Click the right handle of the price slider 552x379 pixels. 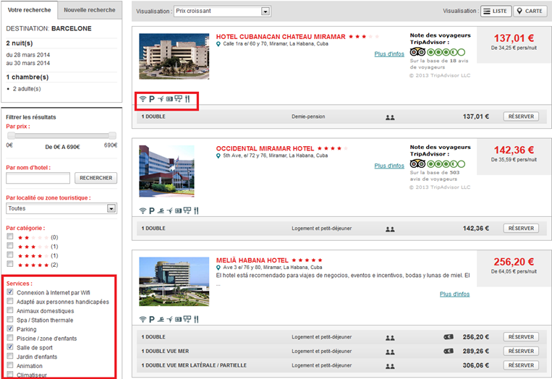[x=112, y=135]
